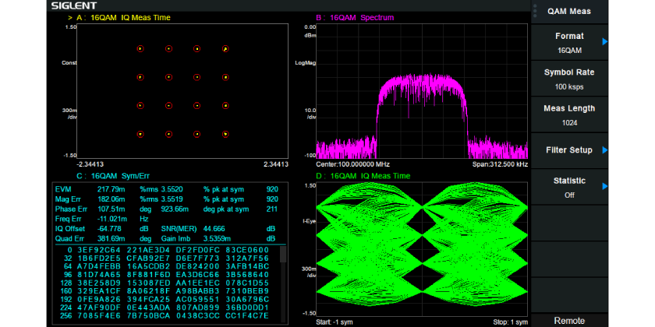The width and height of the screenshot is (655, 327).
Task: Expand the arrow beside Statistic
Action: 604,186
